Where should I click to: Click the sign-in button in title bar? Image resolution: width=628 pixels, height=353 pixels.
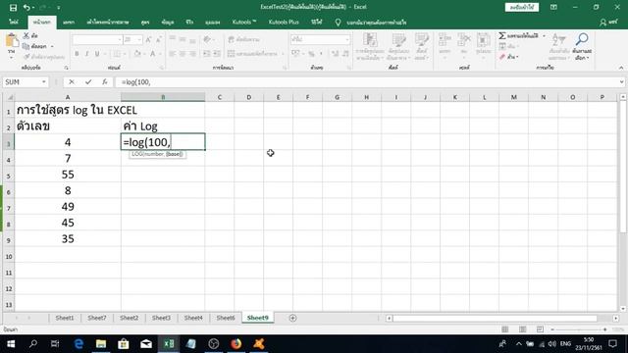click(522, 7)
